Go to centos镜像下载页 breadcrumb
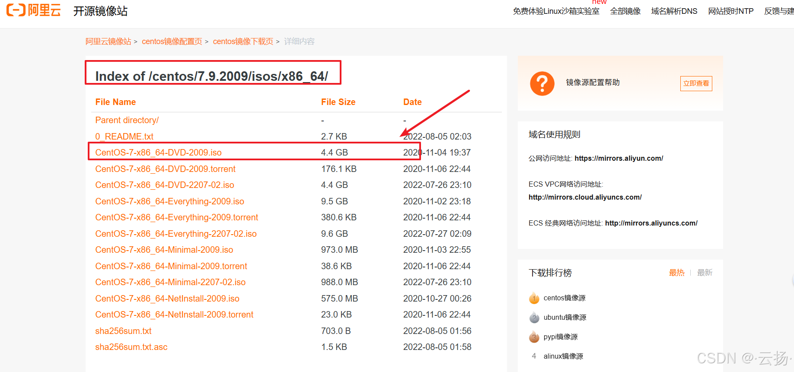The width and height of the screenshot is (794, 372). click(243, 41)
